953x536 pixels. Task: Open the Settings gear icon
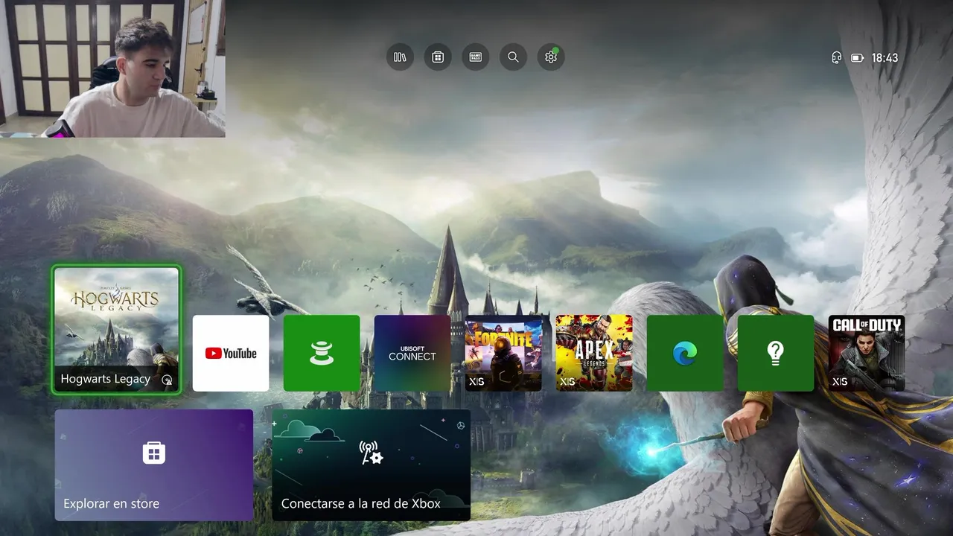(x=551, y=57)
